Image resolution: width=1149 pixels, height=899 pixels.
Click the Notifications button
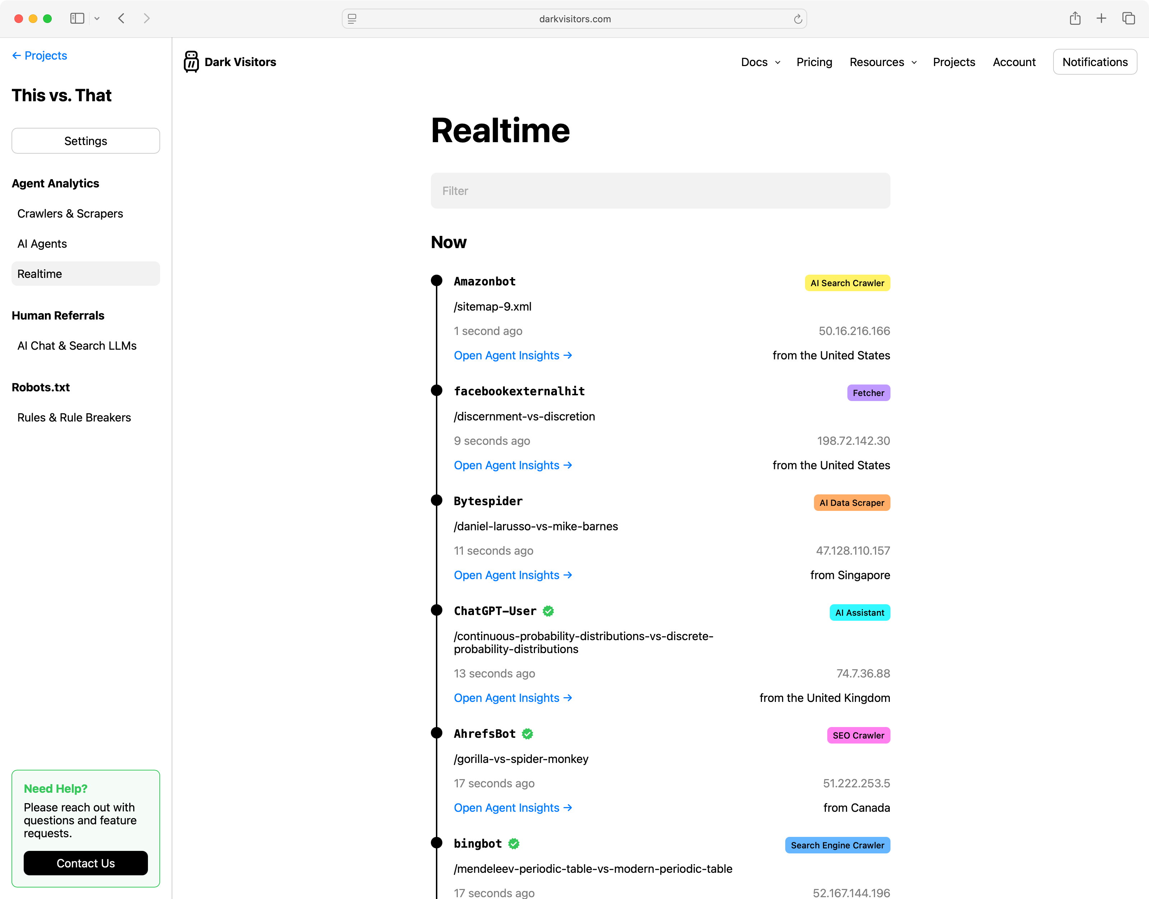point(1095,62)
